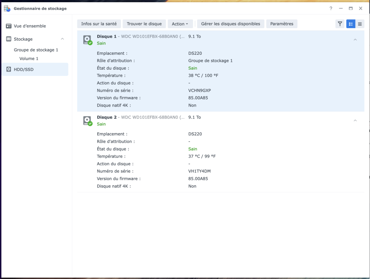370x279 pixels.
Task: Click Gérer les disques disponibles button
Action: (x=231, y=24)
